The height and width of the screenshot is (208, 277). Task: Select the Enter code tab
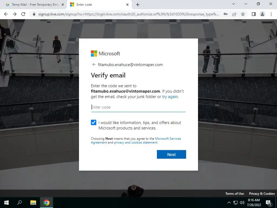click(x=99, y=5)
